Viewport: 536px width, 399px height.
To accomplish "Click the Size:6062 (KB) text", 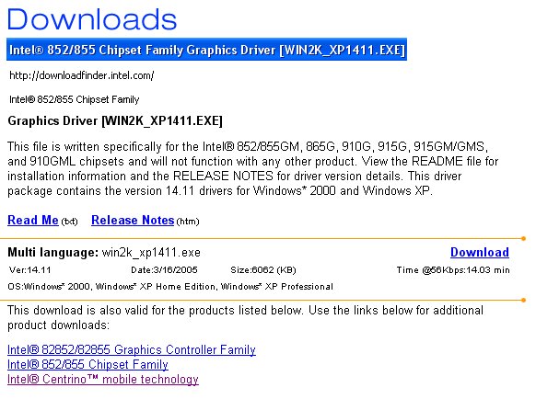I will pos(263,270).
